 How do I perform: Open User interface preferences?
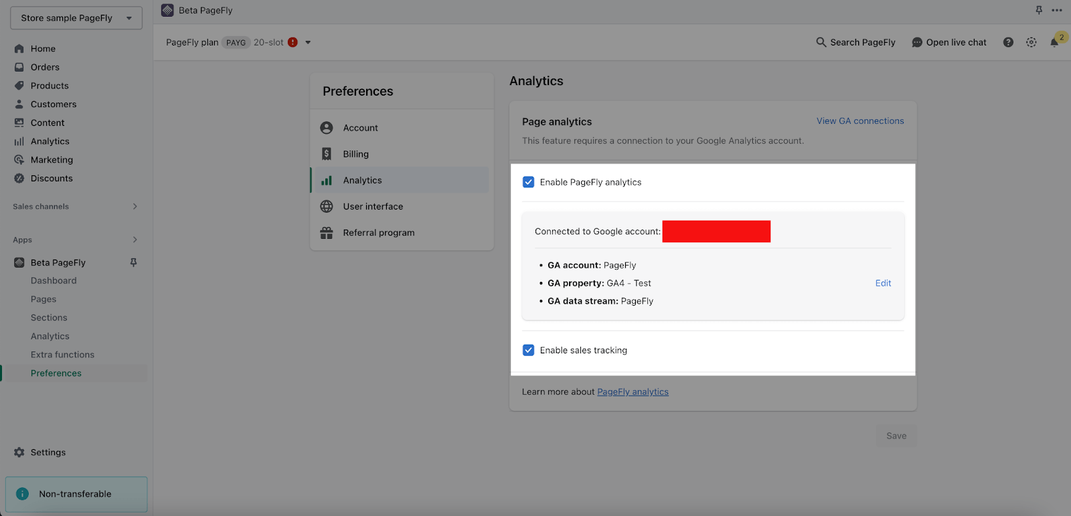coord(400,206)
